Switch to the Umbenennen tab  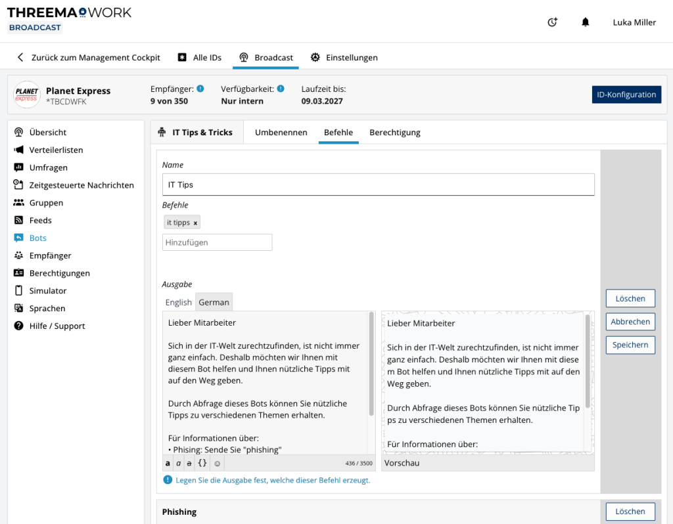(x=281, y=132)
